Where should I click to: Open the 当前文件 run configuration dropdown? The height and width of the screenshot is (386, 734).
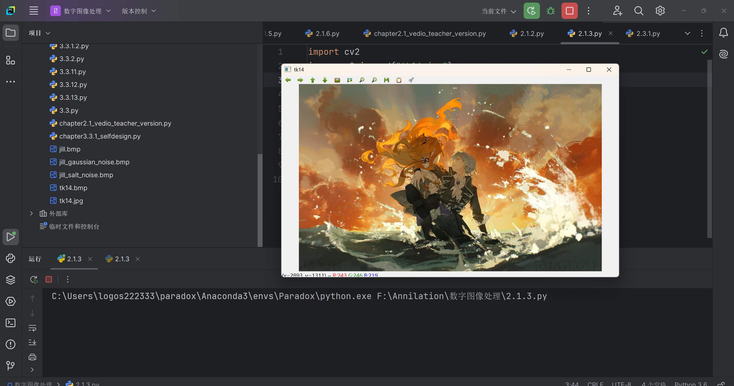click(499, 11)
